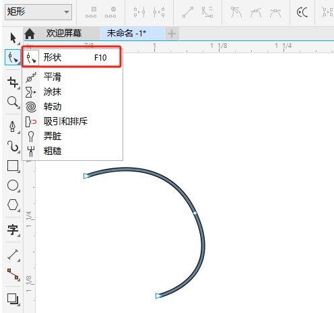Select the Pen tool
The image size is (334, 313).
coord(13,127)
